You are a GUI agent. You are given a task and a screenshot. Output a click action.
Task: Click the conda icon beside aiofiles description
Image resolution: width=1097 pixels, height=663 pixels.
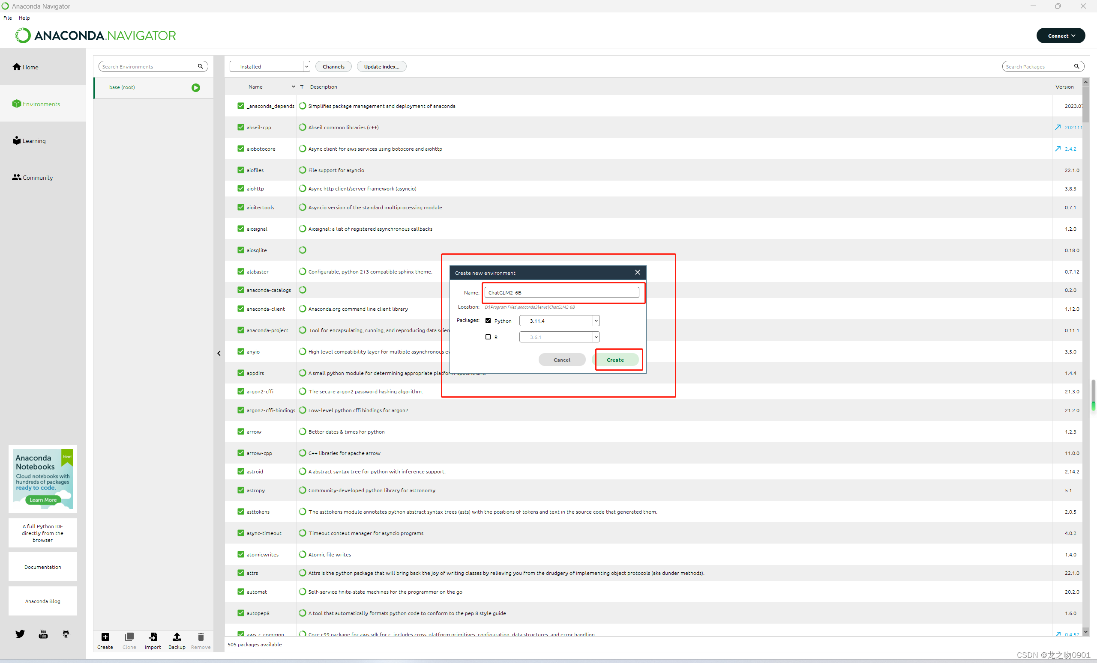pyautogui.click(x=302, y=170)
